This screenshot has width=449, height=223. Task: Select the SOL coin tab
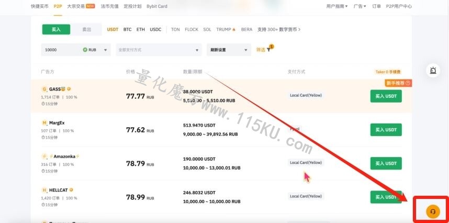(207, 29)
